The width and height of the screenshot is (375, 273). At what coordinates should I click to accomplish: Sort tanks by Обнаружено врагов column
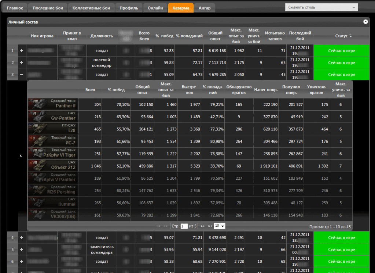coord(239,90)
